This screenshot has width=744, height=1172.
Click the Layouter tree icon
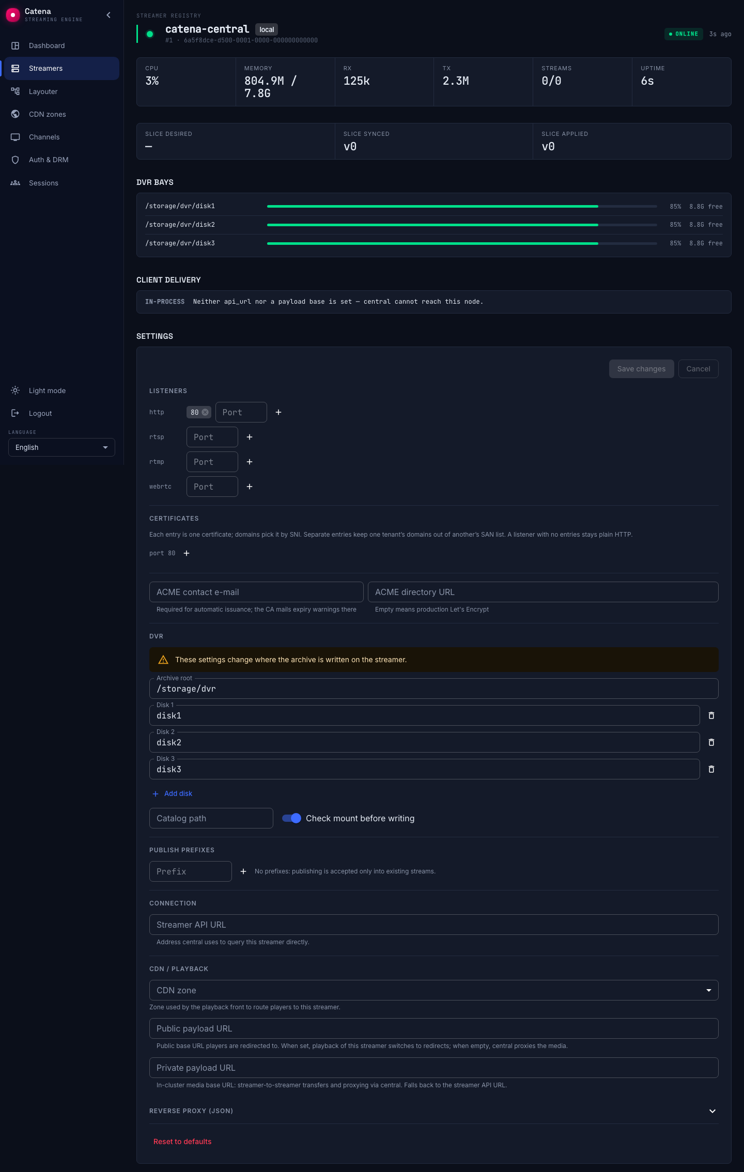pos(16,91)
